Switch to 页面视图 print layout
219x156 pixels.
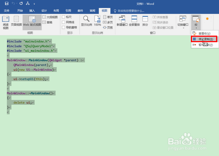pos(16,21)
